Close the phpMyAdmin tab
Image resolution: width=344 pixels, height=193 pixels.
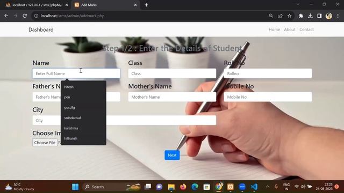pyautogui.click(x=67, y=5)
